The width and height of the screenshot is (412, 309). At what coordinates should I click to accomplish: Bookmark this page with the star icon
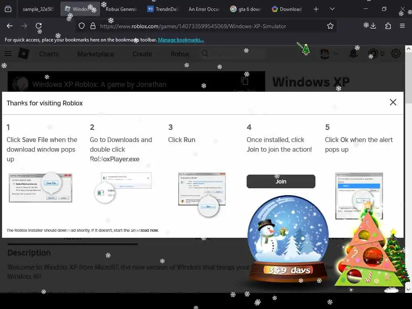coord(330,26)
